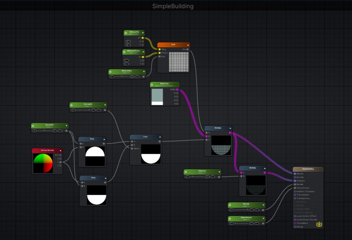The image size is (352, 240).
Task: Open the WindowOffset node dropdown arrow
Action: pyautogui.click(x=143, y=52)
